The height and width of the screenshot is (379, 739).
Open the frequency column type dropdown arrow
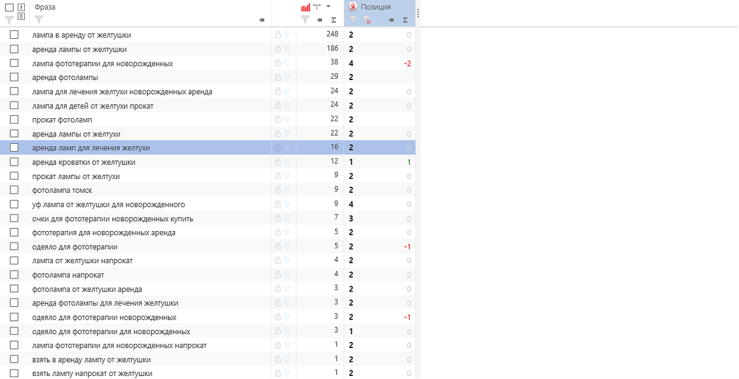pyautogui.click(x=328, y=6)
